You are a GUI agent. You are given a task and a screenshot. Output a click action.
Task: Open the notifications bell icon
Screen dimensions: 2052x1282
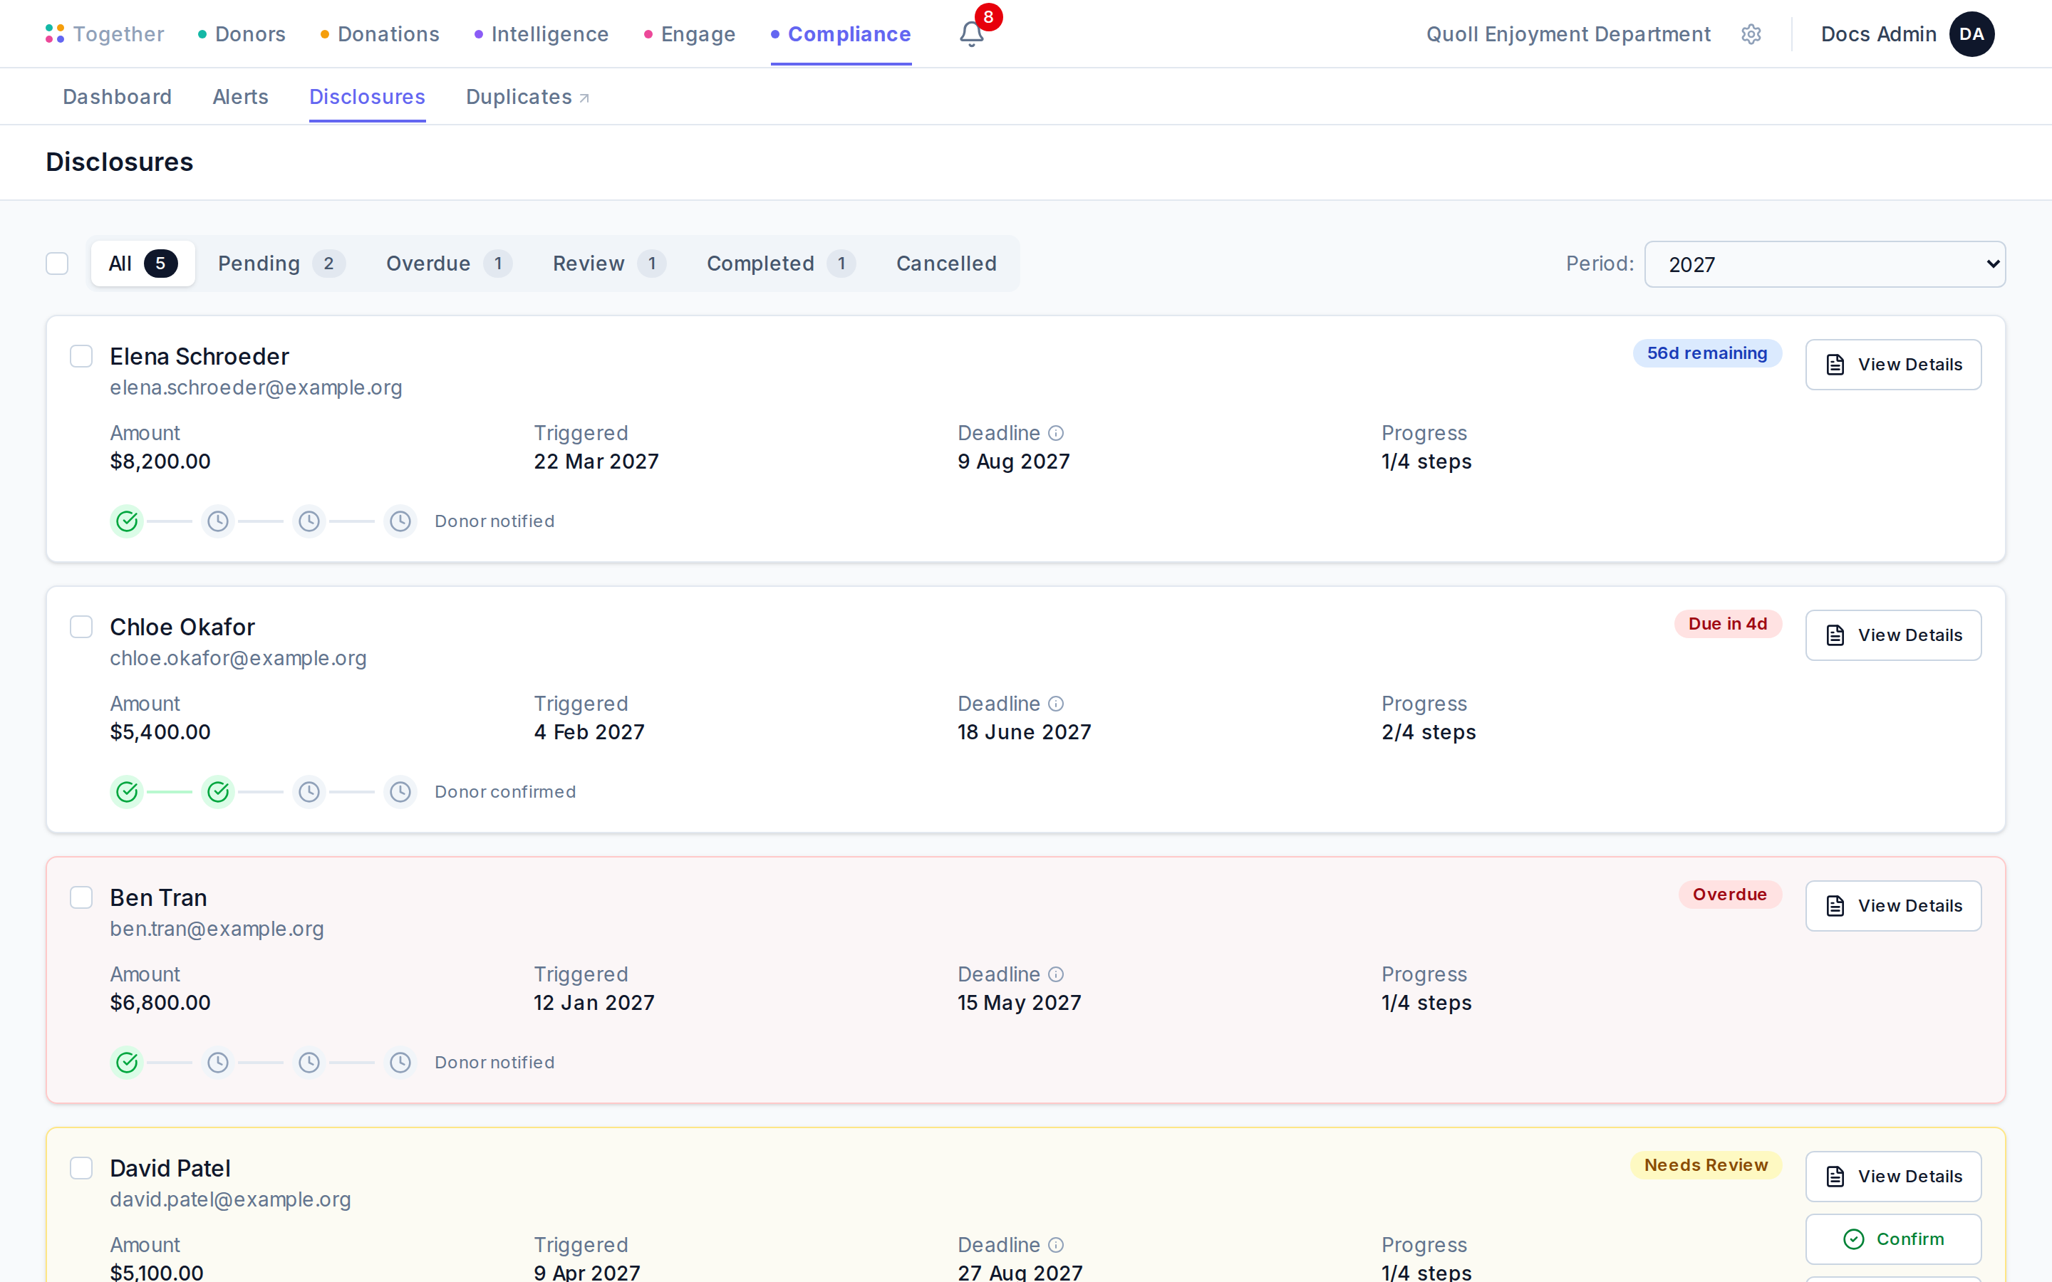[971, 34]
